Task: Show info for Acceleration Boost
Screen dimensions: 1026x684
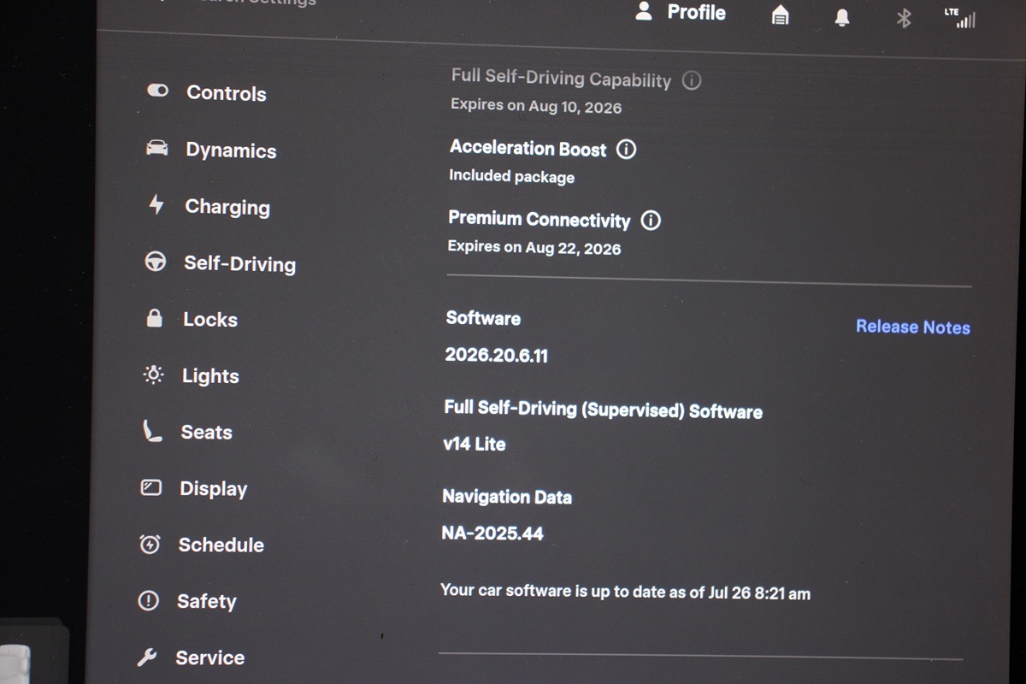Action: (x=627, y=150)
